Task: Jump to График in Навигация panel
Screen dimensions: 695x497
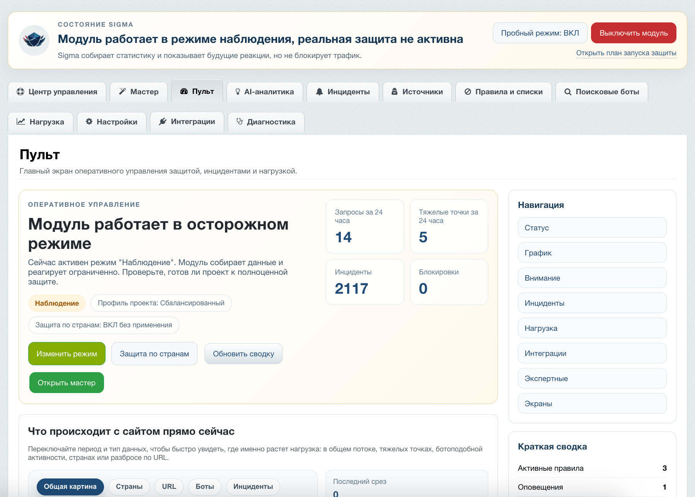Action: [592, 253]
